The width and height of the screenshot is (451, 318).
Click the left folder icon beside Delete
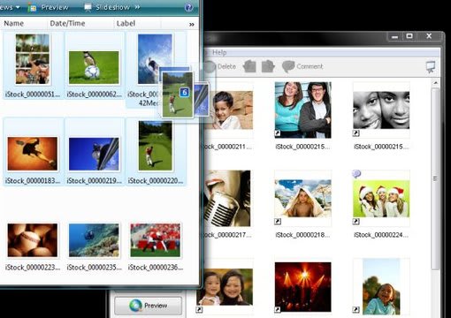pos(249,66)
